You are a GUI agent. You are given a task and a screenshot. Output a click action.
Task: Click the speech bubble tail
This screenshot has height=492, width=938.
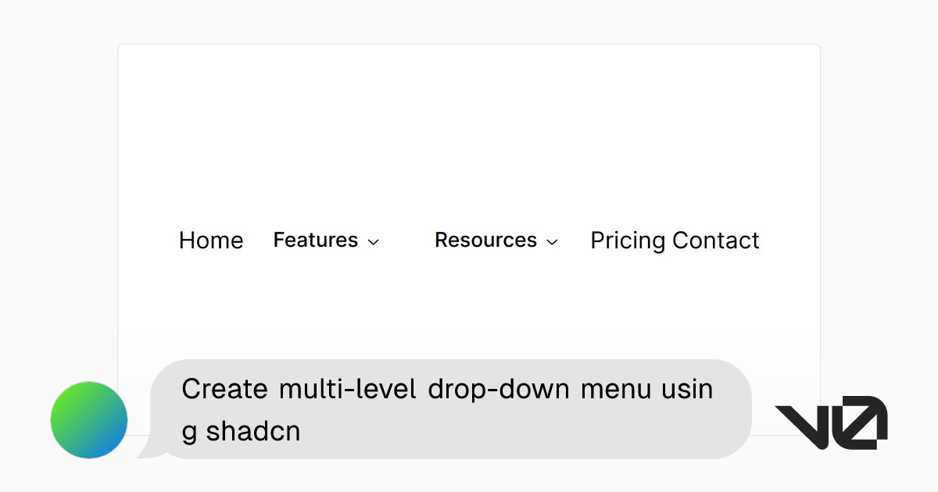tap(150, 449)
